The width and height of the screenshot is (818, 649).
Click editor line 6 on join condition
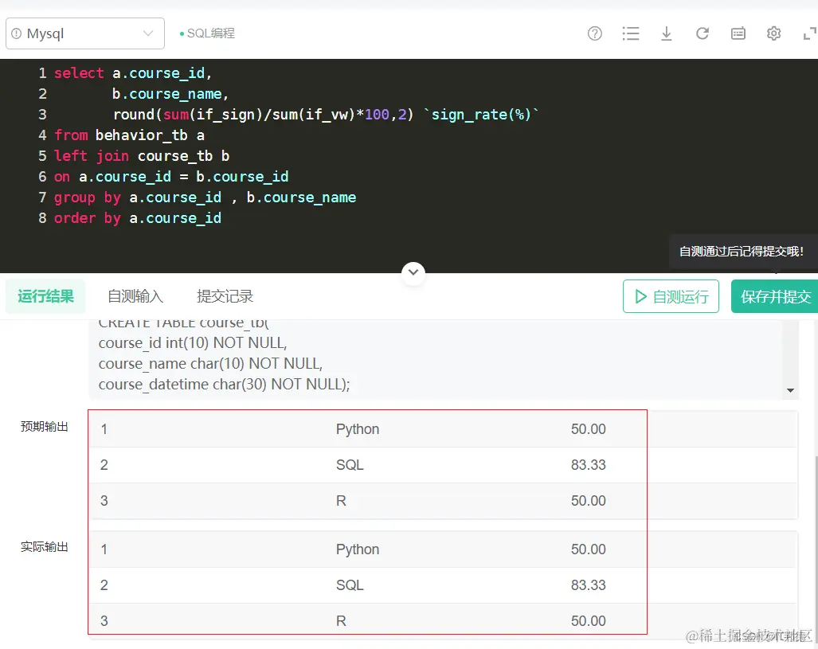[x=171, y=176]
